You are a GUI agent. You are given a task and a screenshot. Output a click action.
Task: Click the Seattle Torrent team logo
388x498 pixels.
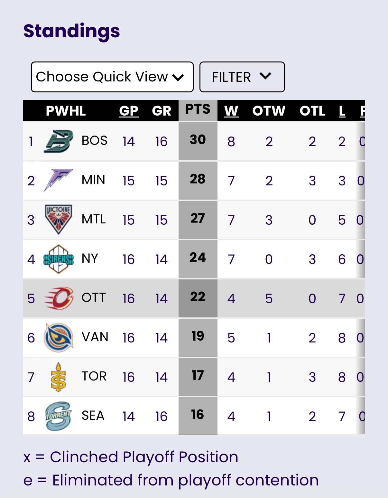pyautogui.click(x=58, y=416)
